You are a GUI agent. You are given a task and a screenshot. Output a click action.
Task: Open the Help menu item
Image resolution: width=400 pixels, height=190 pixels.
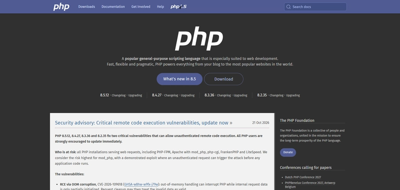[160, 7]
